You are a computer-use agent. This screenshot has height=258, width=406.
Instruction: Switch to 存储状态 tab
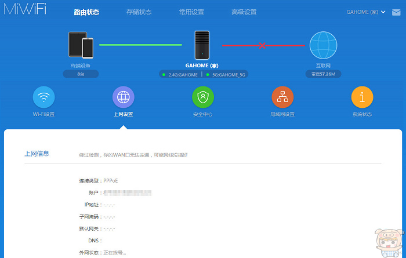[x=139, y=12]
